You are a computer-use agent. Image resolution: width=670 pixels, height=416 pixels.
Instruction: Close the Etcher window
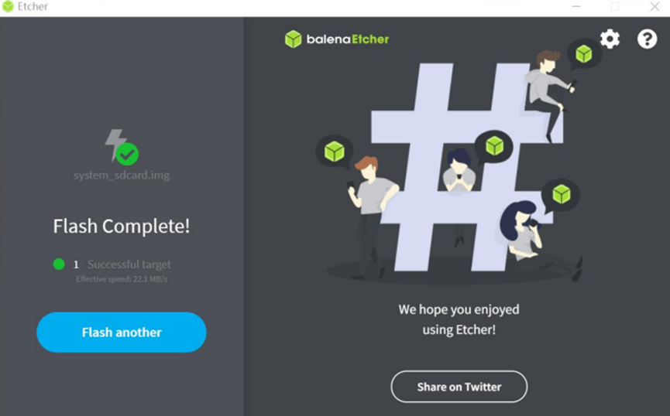coord(655,6)
